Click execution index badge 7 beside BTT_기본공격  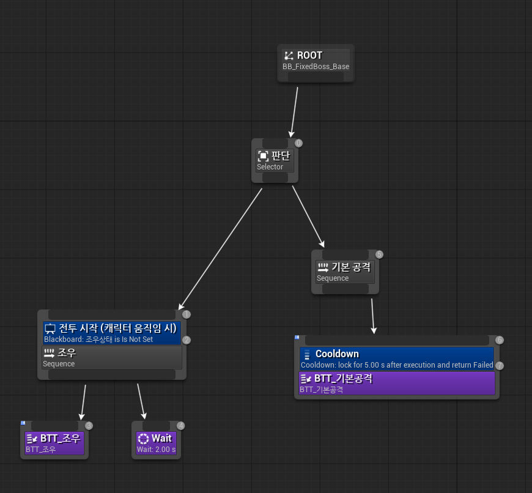[500, 366]
